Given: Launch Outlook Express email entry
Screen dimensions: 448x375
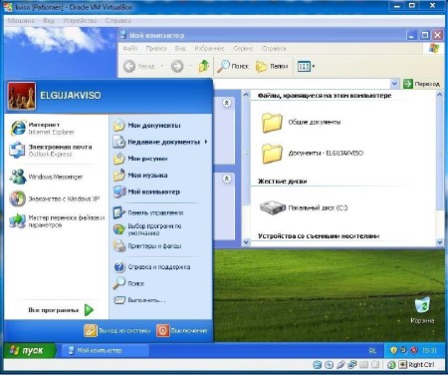Looking at the screenshot, I should [51, 151].
